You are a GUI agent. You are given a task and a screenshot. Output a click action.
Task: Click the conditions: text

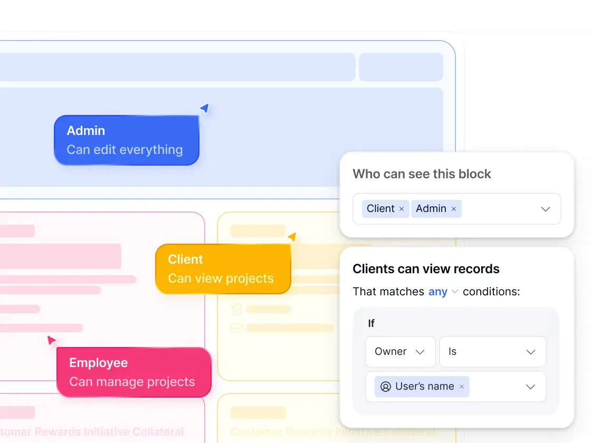[491, 292]
